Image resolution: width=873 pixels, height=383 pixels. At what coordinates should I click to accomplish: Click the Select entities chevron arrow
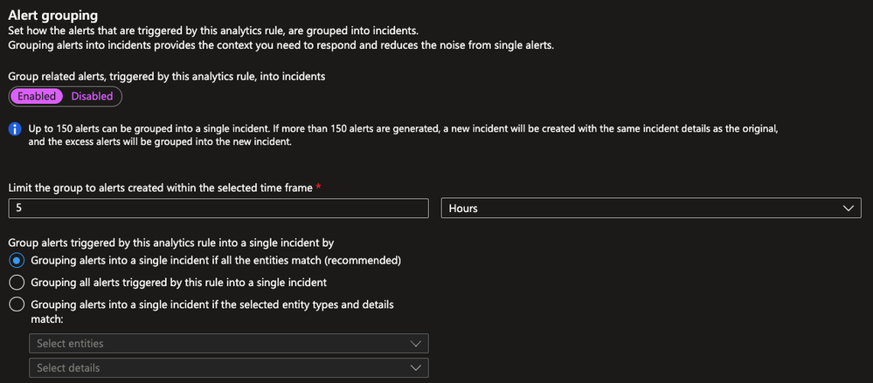pyautogui.click(x=415, y=344)
